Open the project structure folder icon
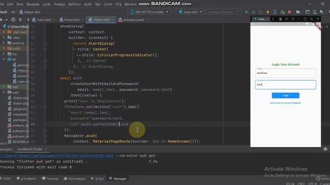The width and height of the screenshot is (330, 185). click(x=298, y=12)
